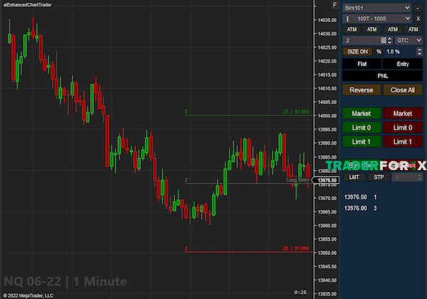Click the 1.0 % spinner arrows
Viewport: 427px width, 299px height.
pyautogui.click(x=419, y=51)
